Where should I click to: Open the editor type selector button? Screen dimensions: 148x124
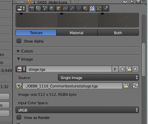point(21,8)
